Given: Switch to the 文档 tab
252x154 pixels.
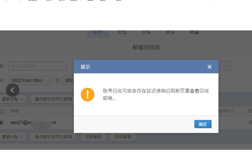Looking at the screenshot, I should click(122, 33).
